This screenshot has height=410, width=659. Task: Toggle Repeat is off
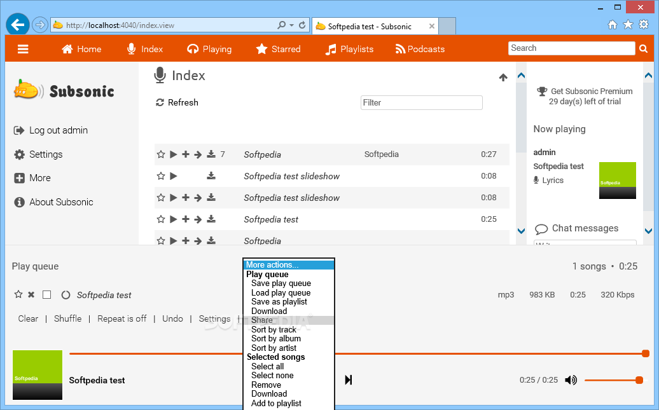122,319
